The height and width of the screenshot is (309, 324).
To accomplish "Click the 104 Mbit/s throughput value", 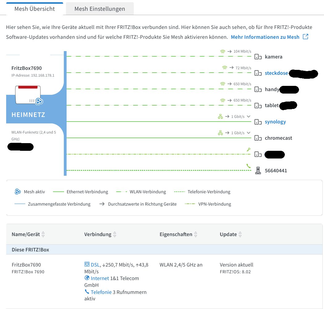I will 242,51.
